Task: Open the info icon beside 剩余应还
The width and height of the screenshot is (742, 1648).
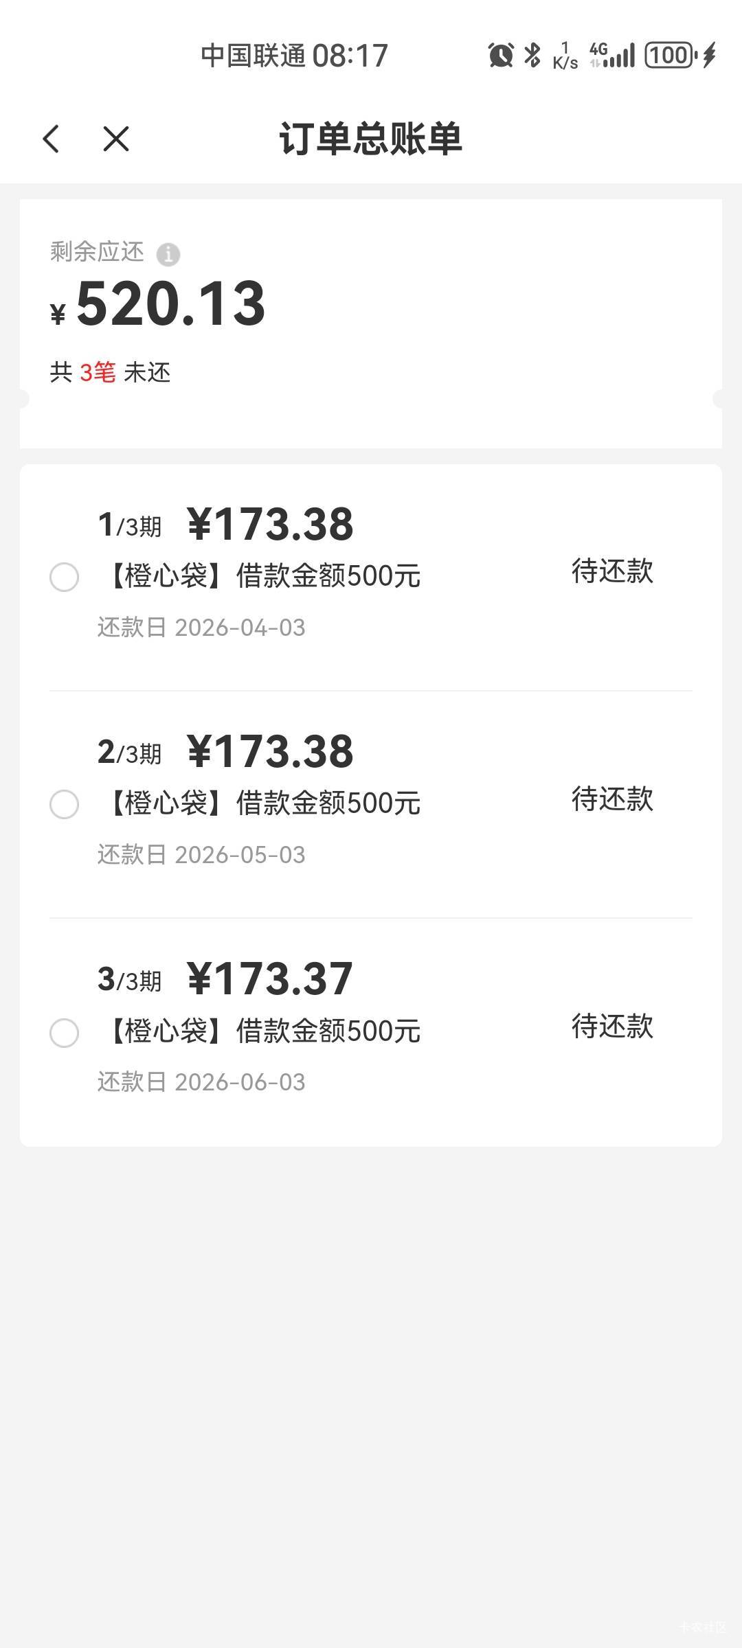Action: pos(168,255)
